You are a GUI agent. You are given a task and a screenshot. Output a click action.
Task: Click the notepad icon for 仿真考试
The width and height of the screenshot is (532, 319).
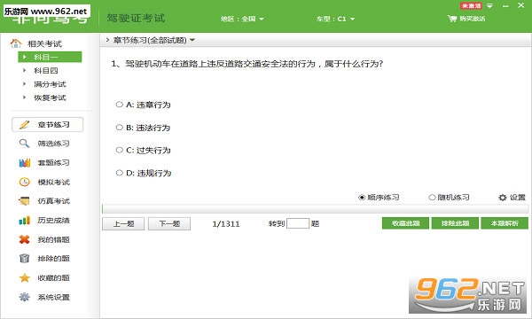(x=25, y=201)
